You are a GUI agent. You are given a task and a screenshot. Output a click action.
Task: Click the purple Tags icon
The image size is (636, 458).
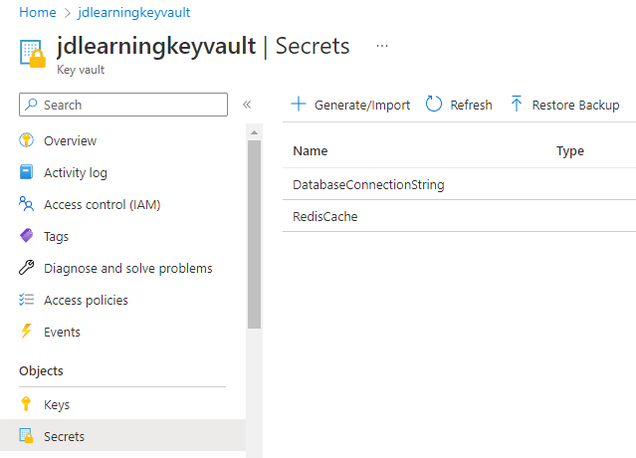point(26,236)
